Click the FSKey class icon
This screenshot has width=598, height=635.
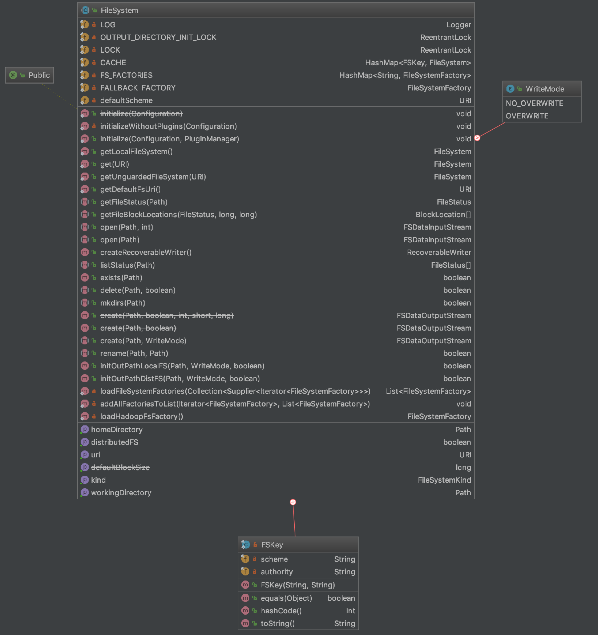pos(246,545)
